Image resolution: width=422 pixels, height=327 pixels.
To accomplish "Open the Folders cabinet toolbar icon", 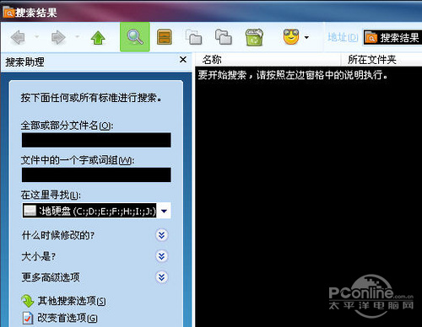I will [x=165, y=37].
